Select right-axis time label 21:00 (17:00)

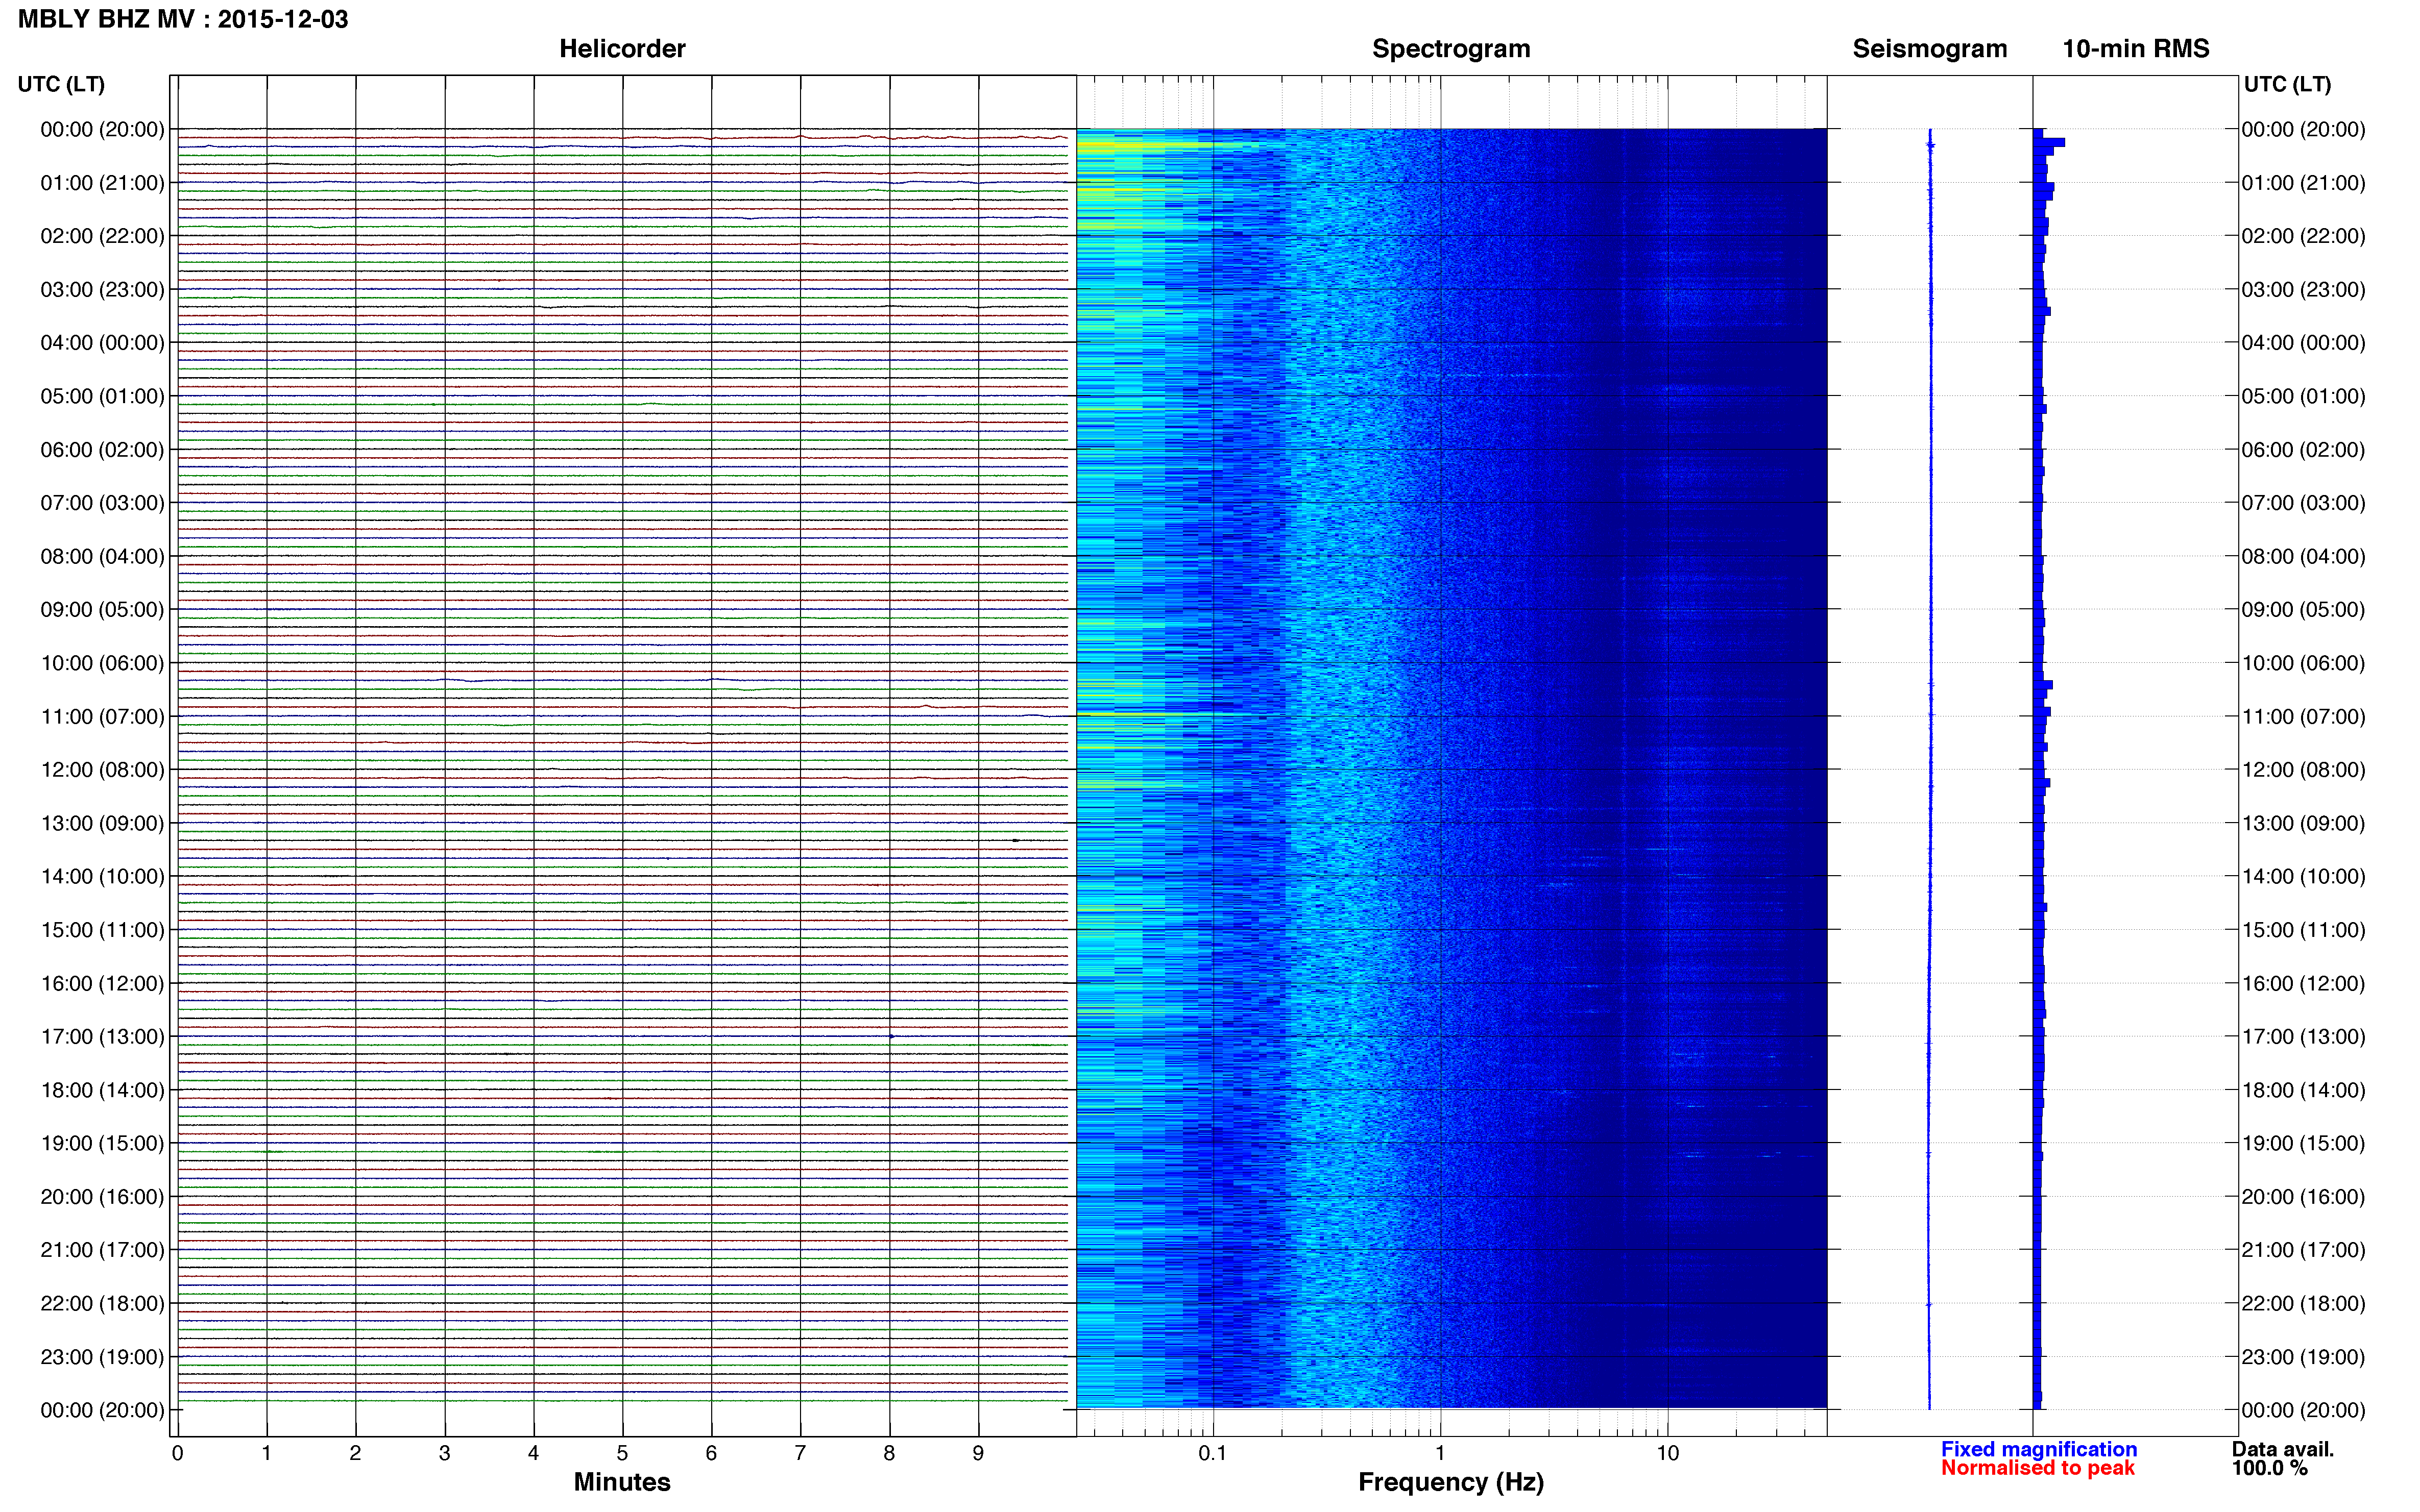pyautogui.click(x=2303, y=1250)
